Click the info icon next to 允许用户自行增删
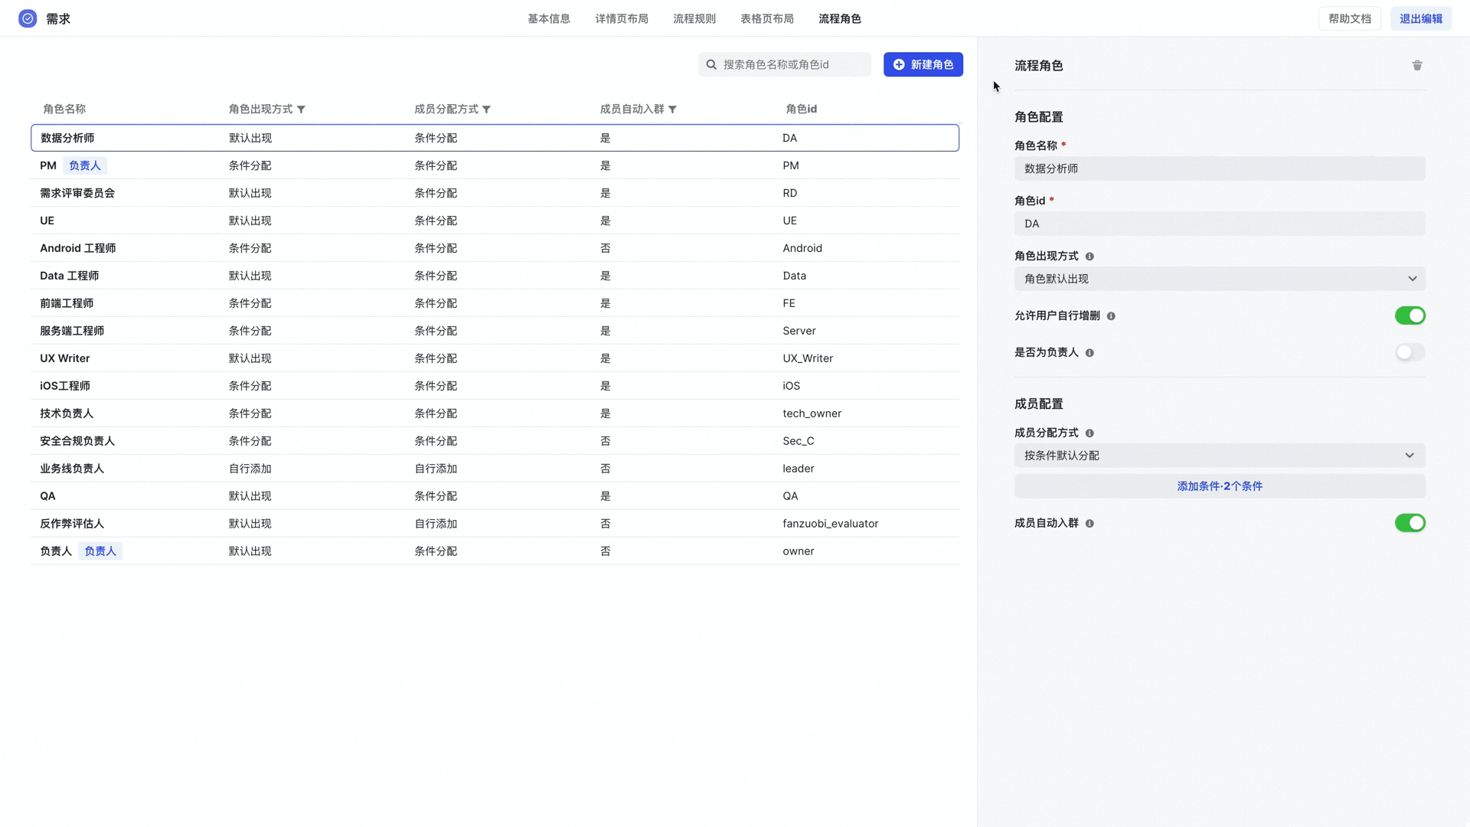 click(x=1111, y=316)
